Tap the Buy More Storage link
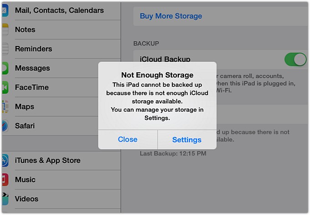 pyautogui.click(x=171, y=16)
